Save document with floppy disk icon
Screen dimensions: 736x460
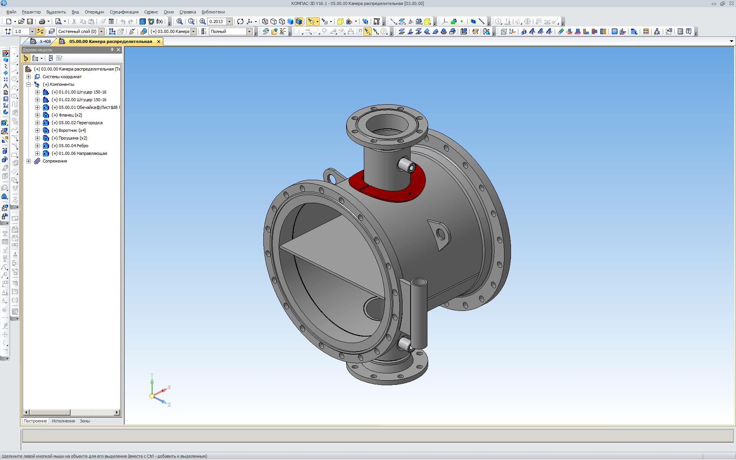click(30, 21)
